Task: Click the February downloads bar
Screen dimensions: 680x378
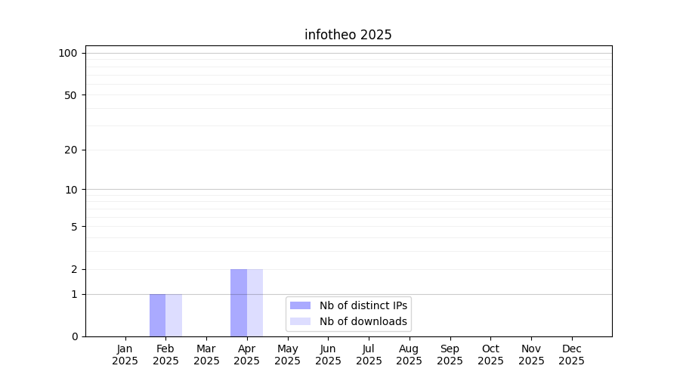Action: tap(174, 315)
